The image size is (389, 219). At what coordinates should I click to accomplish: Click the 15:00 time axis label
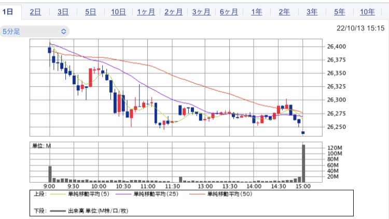[303, 186]
